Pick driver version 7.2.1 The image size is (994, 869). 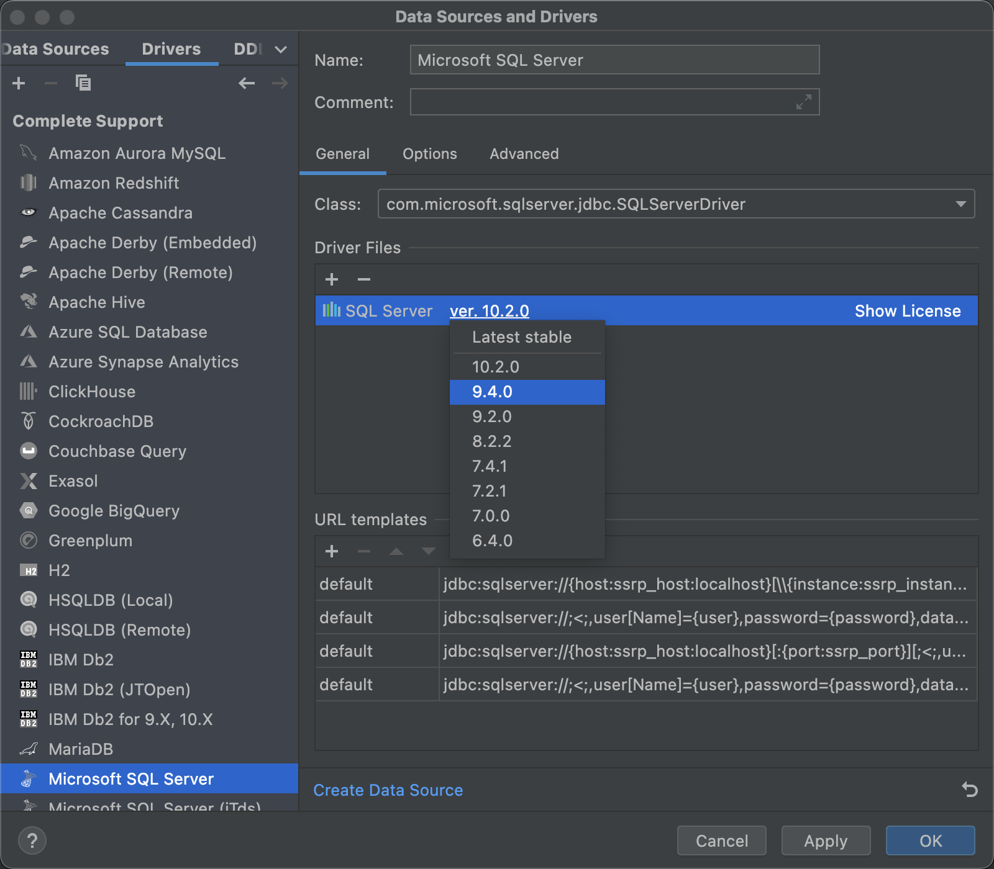click(527, 491)
